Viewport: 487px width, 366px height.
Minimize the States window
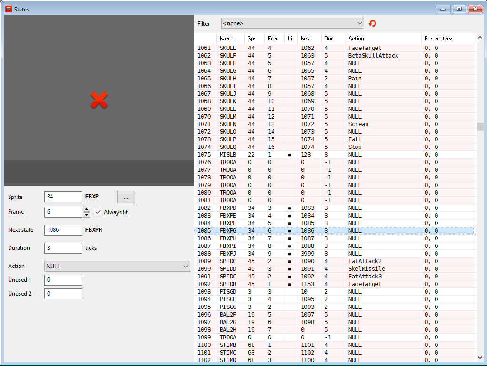tap(443, 9)
